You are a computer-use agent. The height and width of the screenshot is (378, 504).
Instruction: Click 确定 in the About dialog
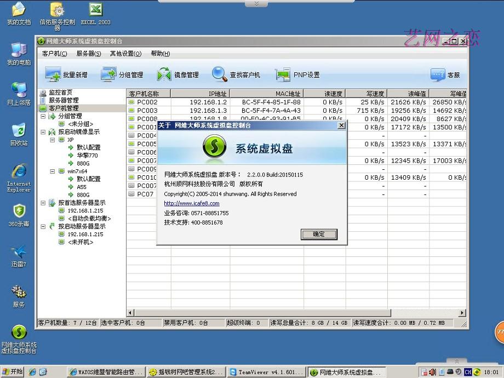pyautogui.click(x=319, y=234)
